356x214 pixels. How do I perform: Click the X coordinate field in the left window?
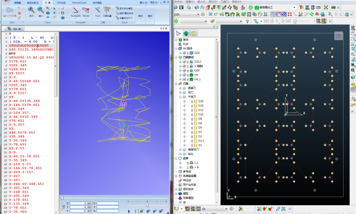tap(81, 204)
